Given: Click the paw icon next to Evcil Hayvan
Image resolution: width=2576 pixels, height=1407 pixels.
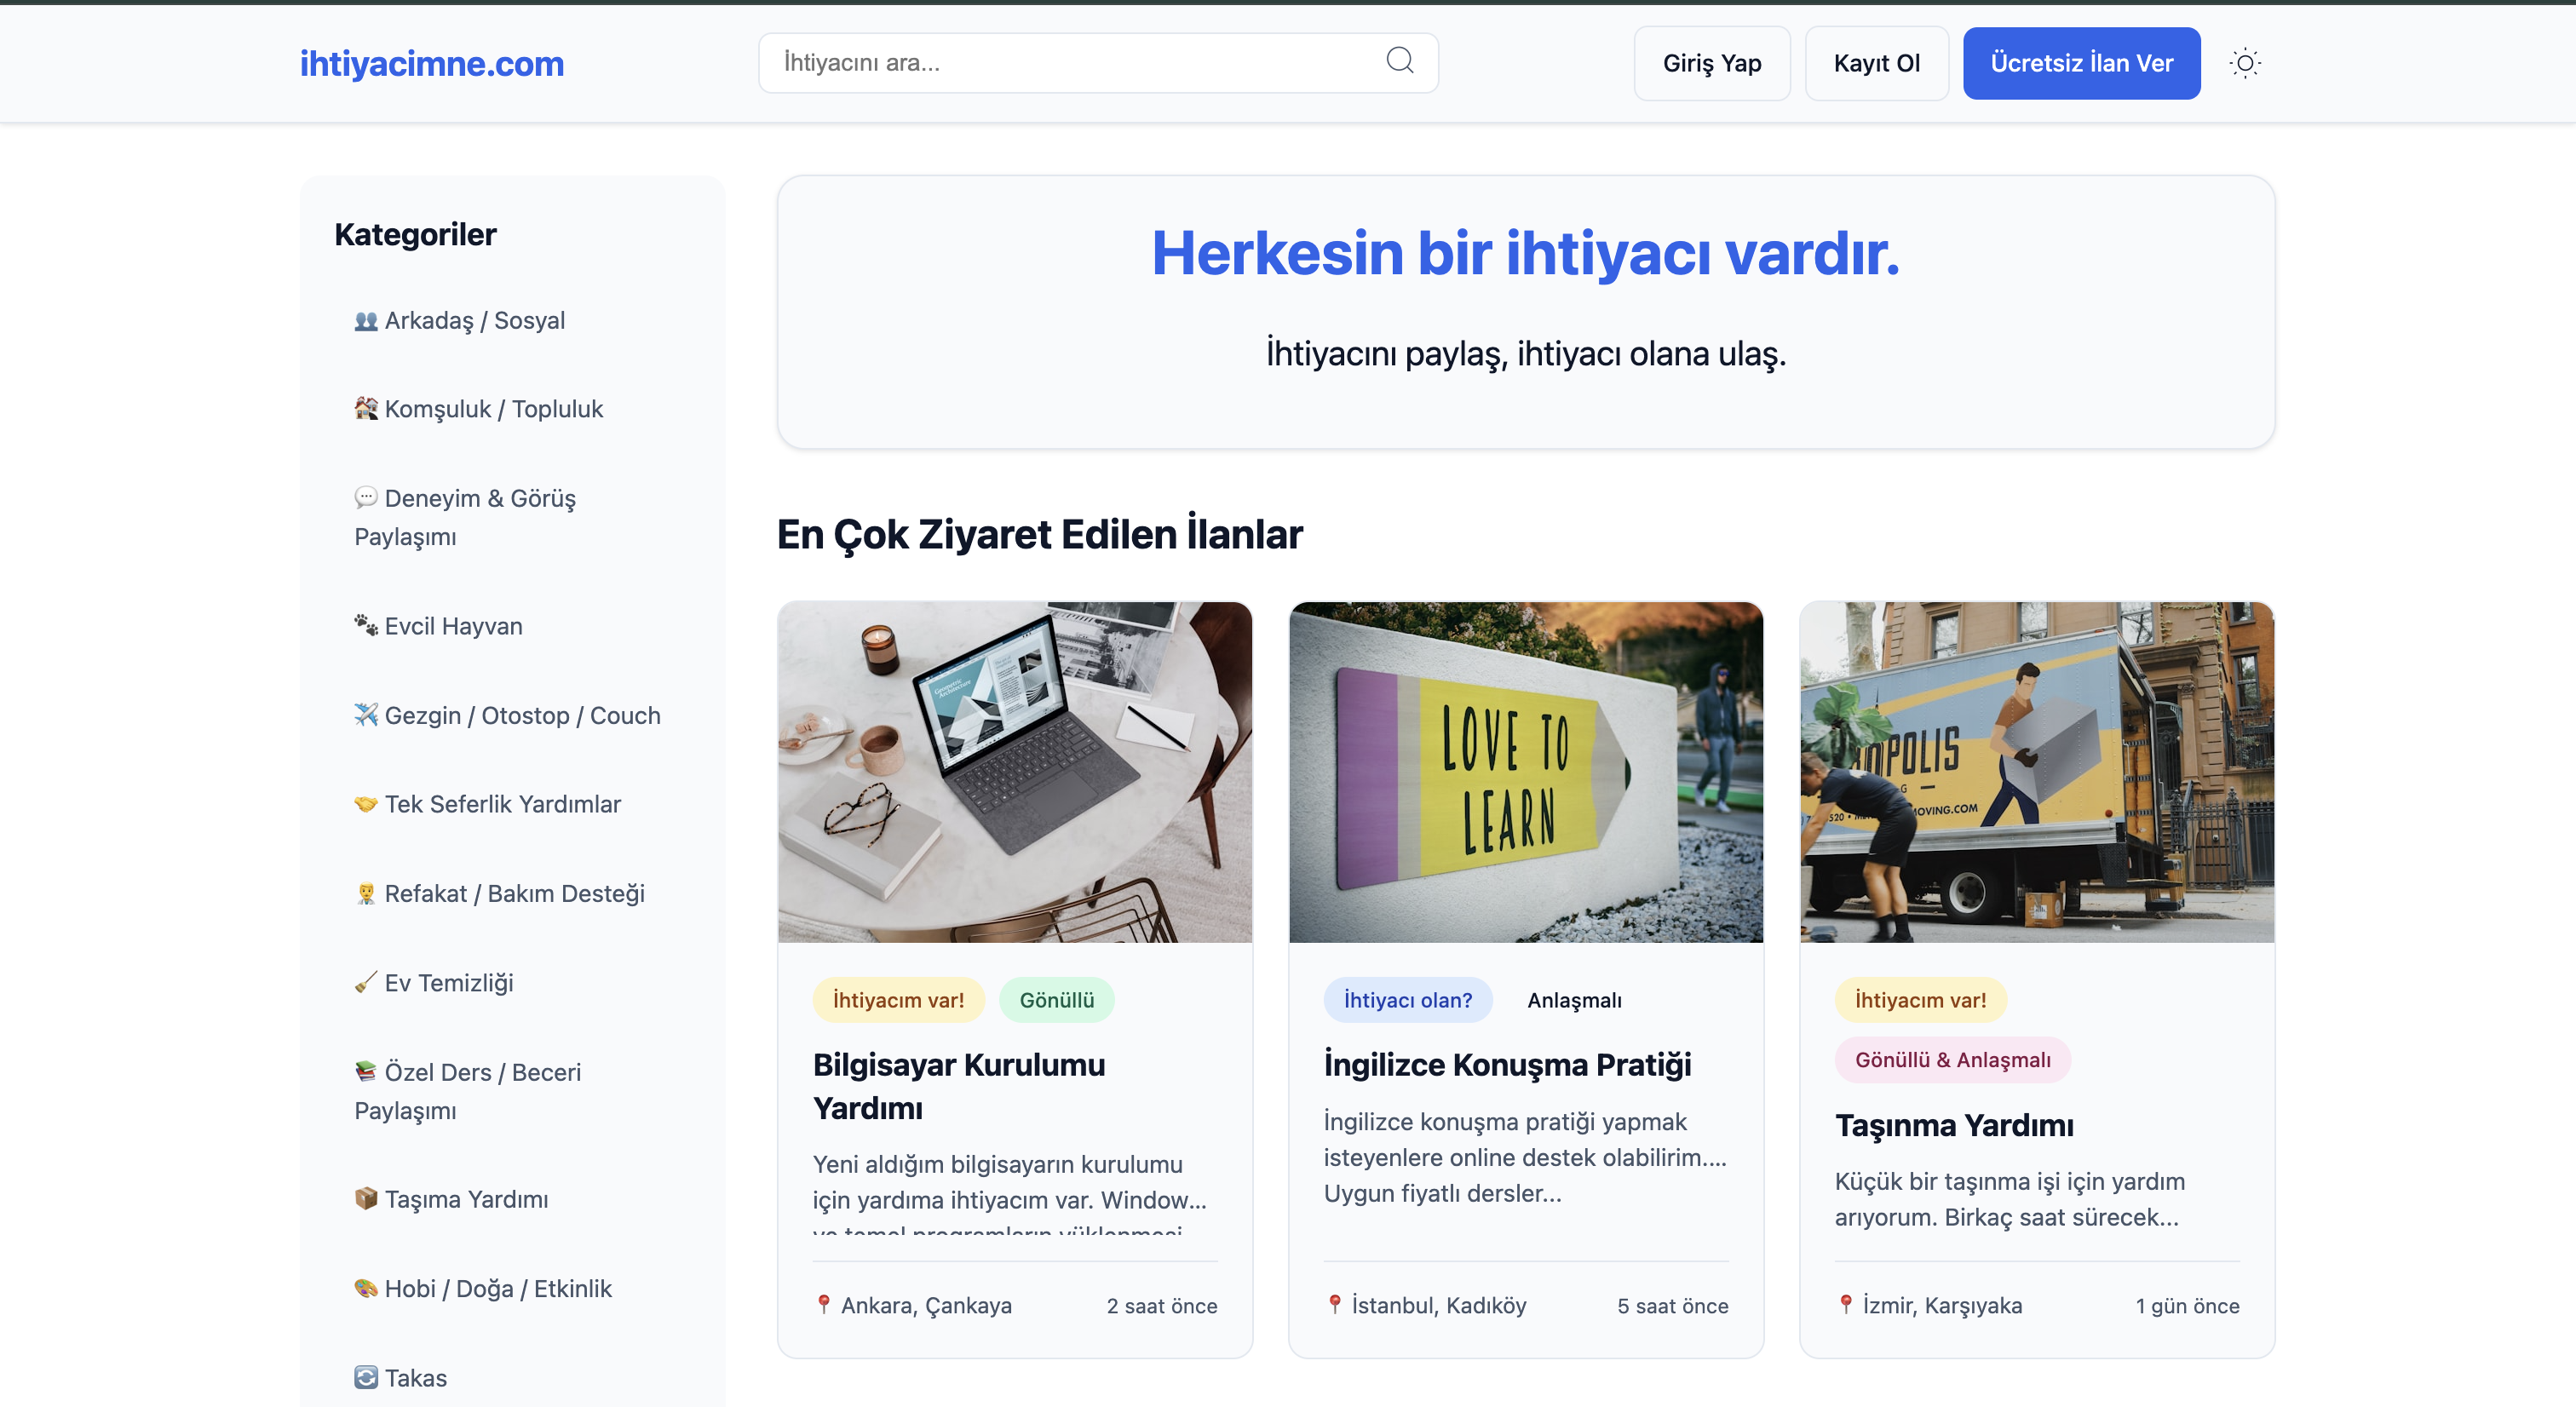Looking at the screenshot, I should point(366,624).
